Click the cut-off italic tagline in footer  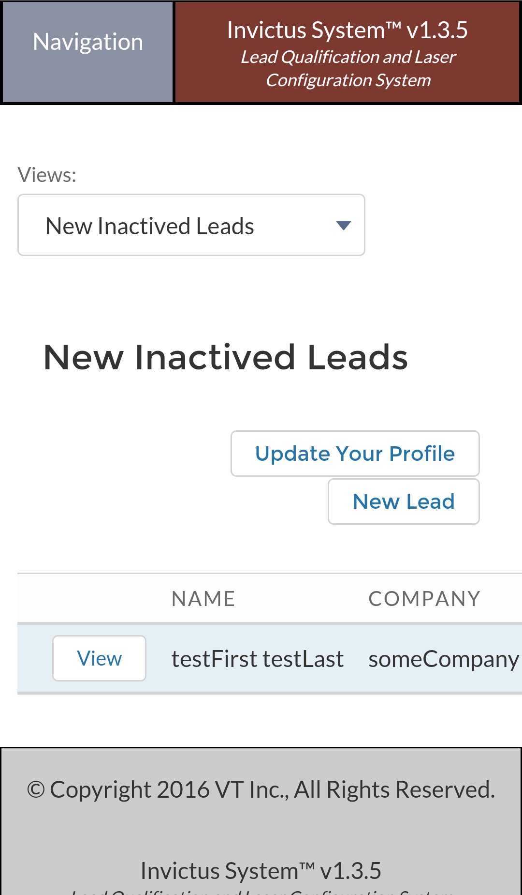[x=261, y=891]
